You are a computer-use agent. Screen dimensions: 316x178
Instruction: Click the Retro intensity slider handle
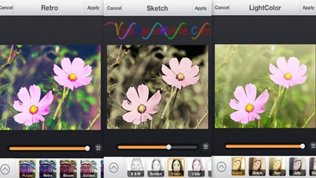(x=87, y=148)
